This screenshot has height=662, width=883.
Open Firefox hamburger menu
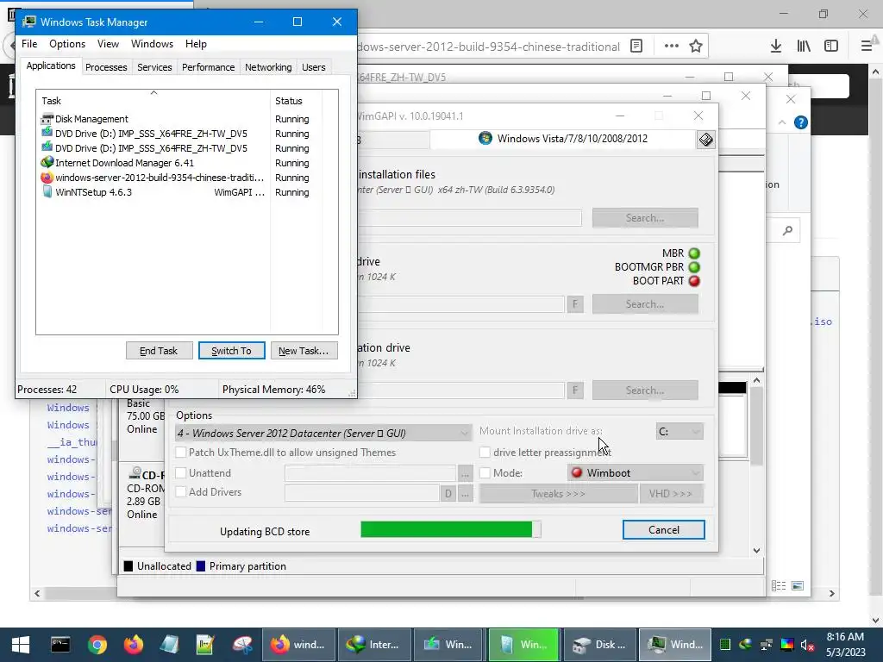[x=867, y=47]
